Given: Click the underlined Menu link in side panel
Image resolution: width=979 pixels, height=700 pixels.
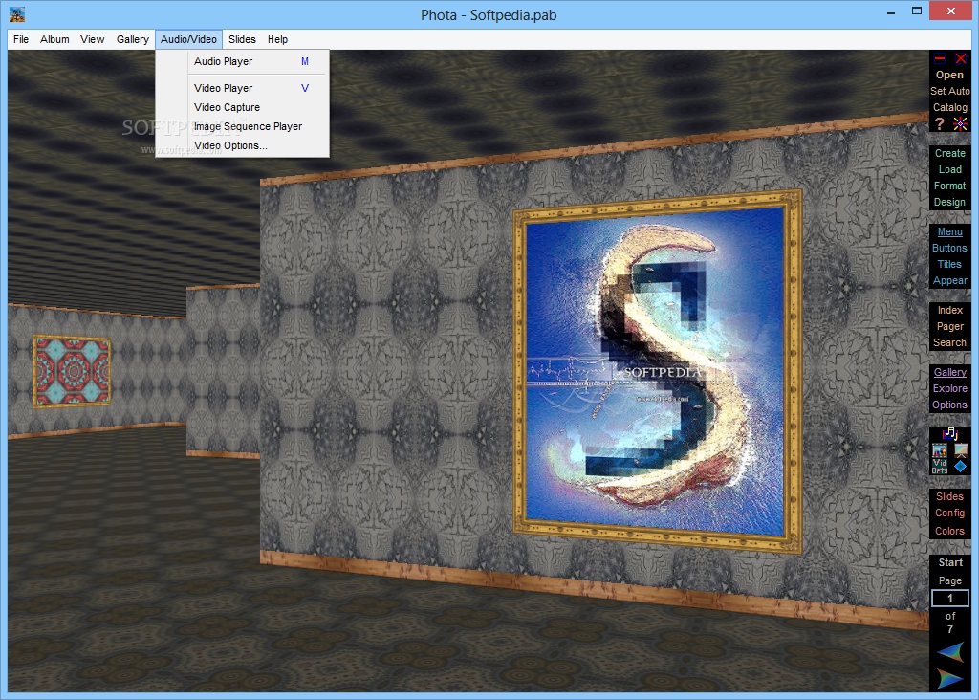Looking at the screenshot, I should click(x=949, y=231).
